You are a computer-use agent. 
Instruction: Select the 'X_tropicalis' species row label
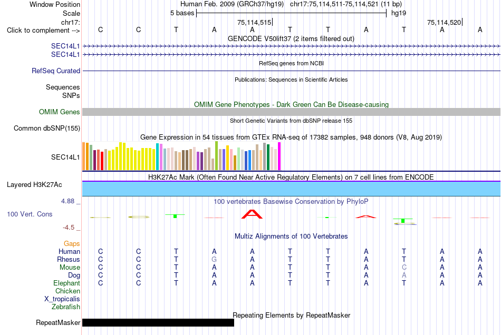(62, 299)
